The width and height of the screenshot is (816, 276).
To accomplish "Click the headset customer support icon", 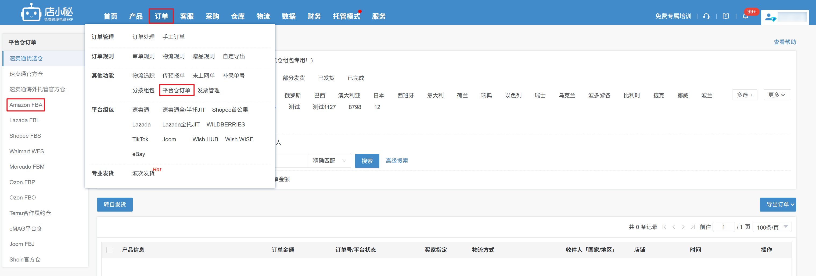I will [706, 16].
